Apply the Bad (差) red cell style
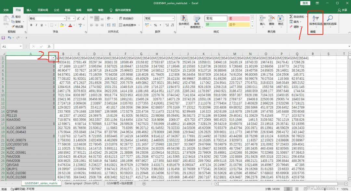Screen dimensions: 351x191 [239, 18]
